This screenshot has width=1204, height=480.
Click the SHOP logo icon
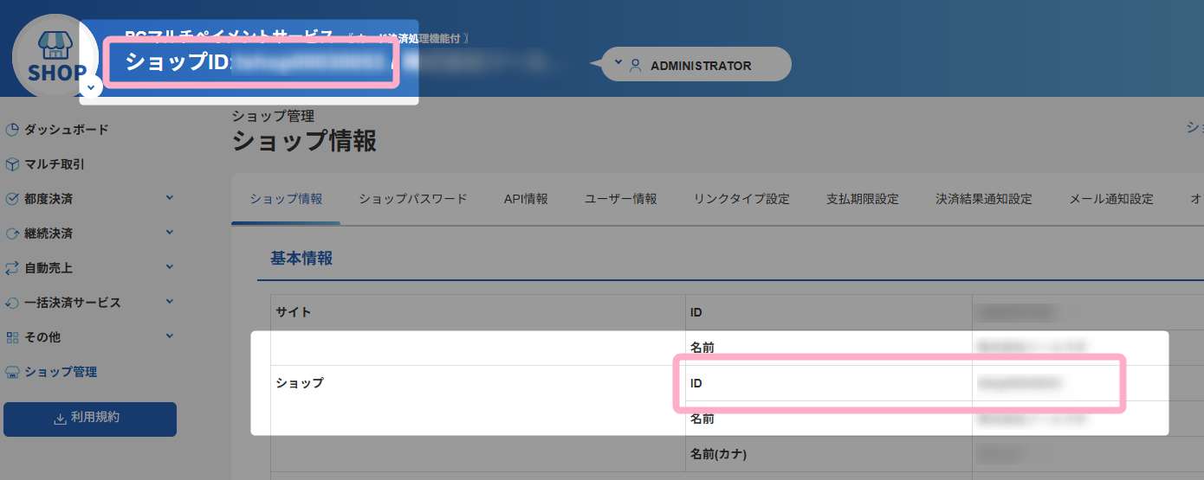coord(55,54)
